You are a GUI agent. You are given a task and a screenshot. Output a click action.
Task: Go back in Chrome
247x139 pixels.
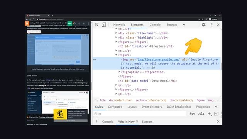[x=27, y=19]
